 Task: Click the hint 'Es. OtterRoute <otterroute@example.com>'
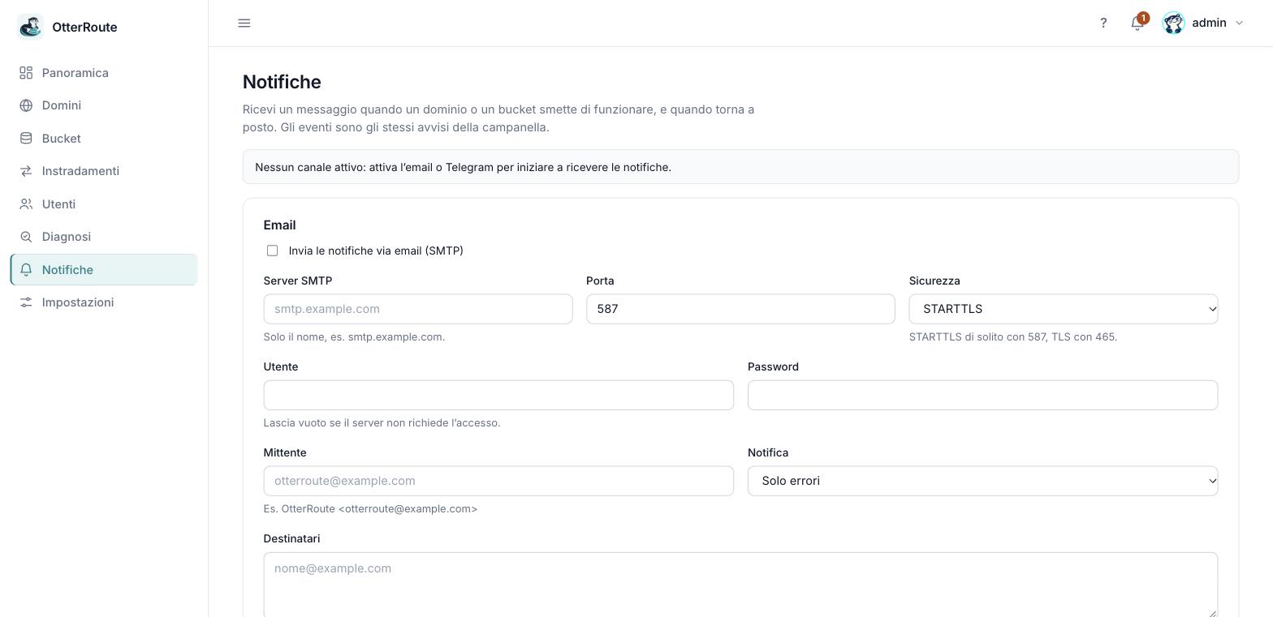tap(370, 508)
